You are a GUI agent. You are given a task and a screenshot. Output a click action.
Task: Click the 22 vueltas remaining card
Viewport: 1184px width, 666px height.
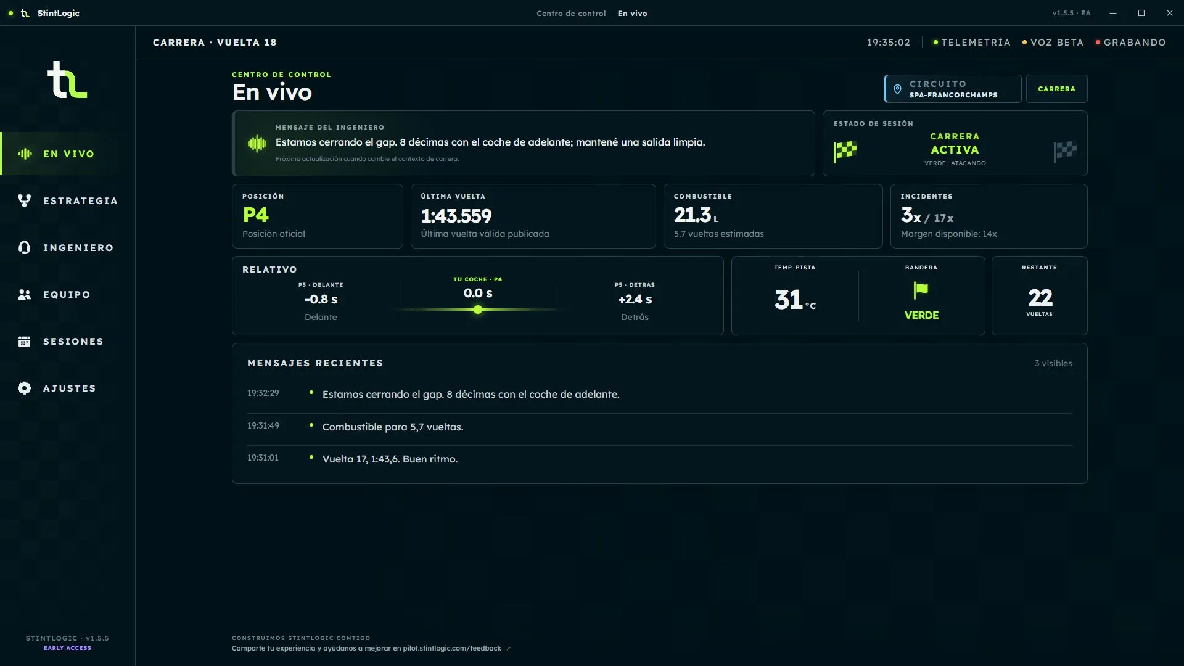(1039, 295)
